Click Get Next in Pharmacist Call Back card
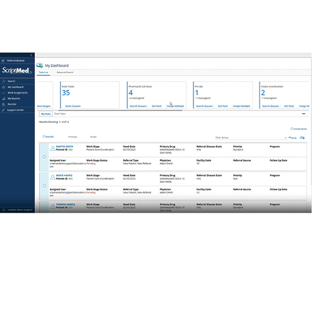This screenshot has width=312, height=312. coord(157,106)
